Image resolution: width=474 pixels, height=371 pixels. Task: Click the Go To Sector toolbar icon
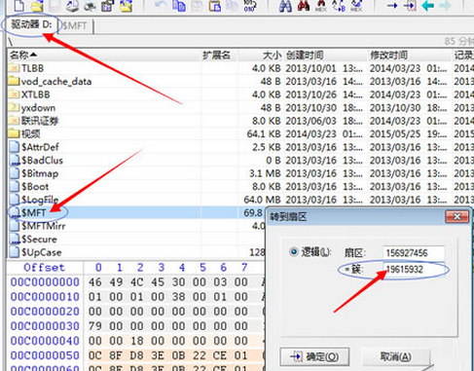click(x=410, y=6)
